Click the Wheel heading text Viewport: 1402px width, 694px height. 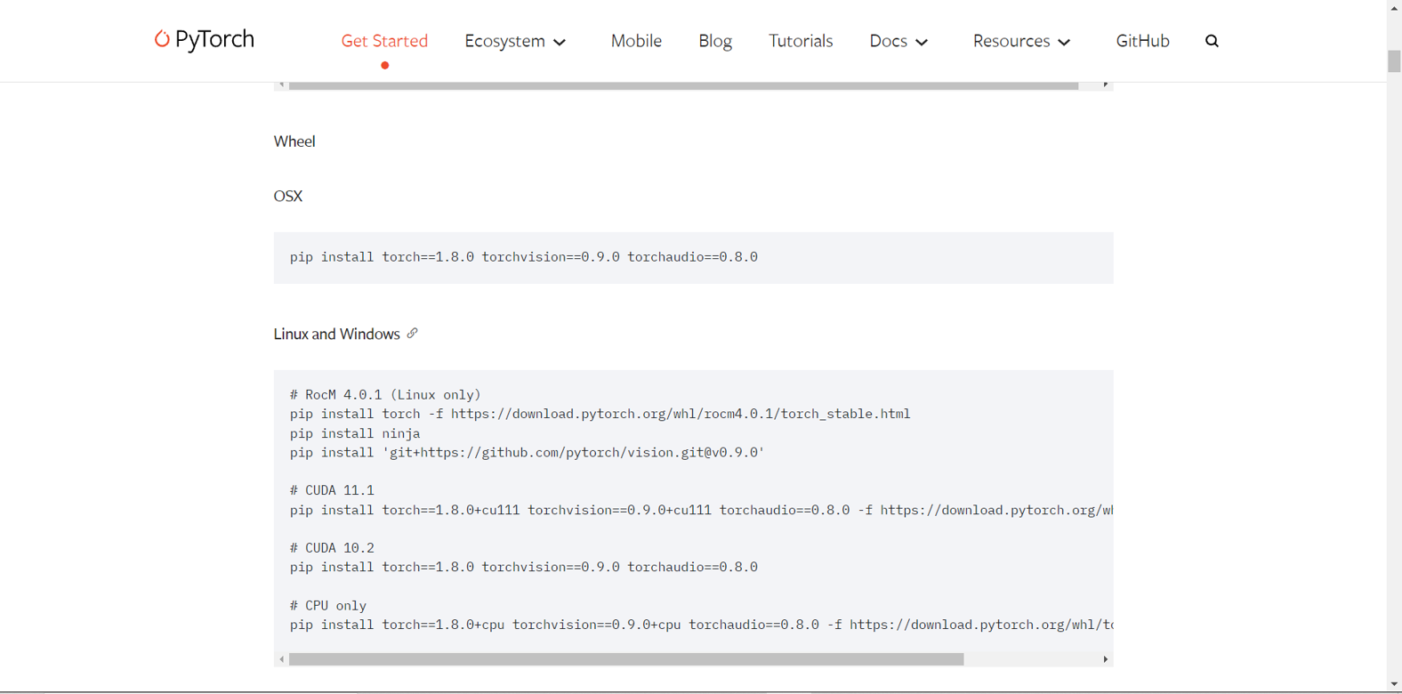pos(294,141)
